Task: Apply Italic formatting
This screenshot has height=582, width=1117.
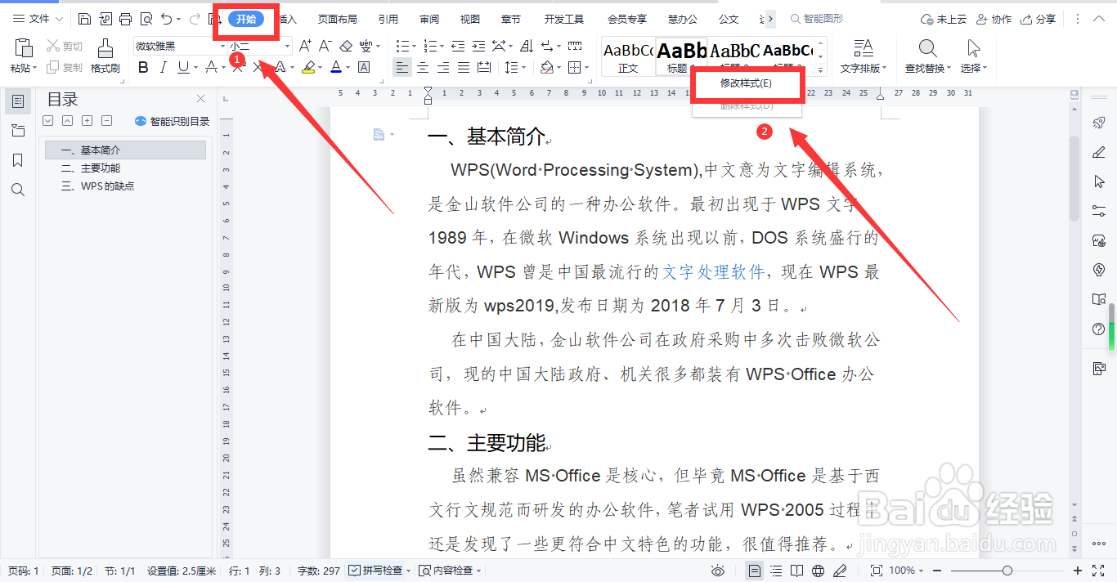Action: coord(164,68)
